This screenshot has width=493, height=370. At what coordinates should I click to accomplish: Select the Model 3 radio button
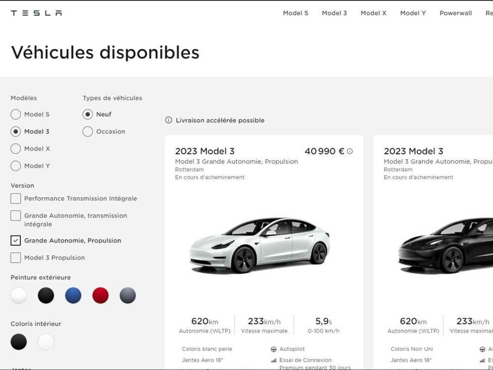[x=16, y=132]
